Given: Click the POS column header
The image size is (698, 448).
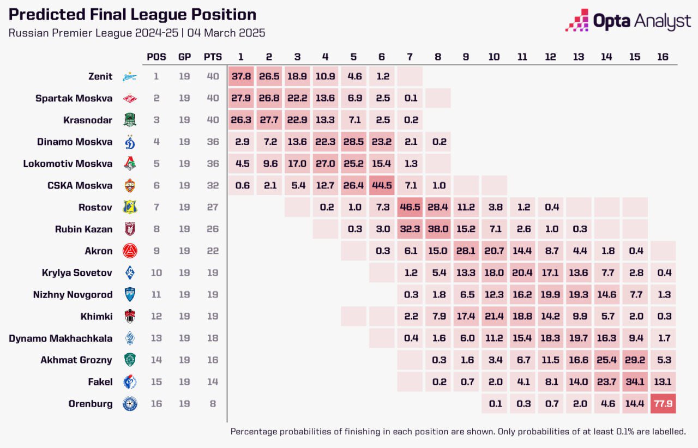Looking at the screenshot, I should (157, 57).
